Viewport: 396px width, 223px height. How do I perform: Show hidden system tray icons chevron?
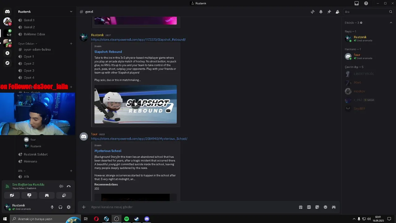tap(354, 219)
